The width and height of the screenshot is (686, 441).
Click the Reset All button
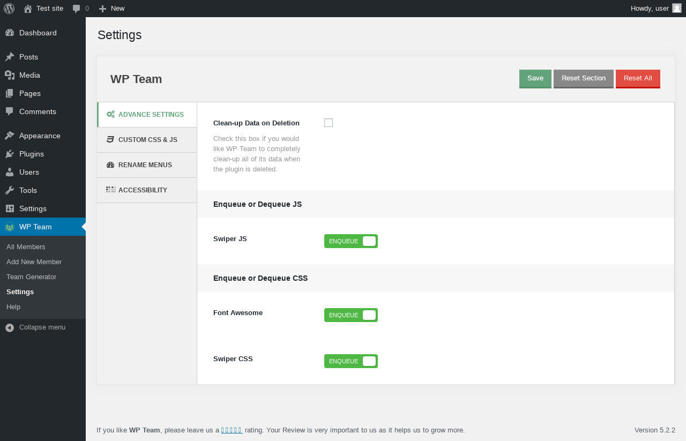click(x=638, y=79)
